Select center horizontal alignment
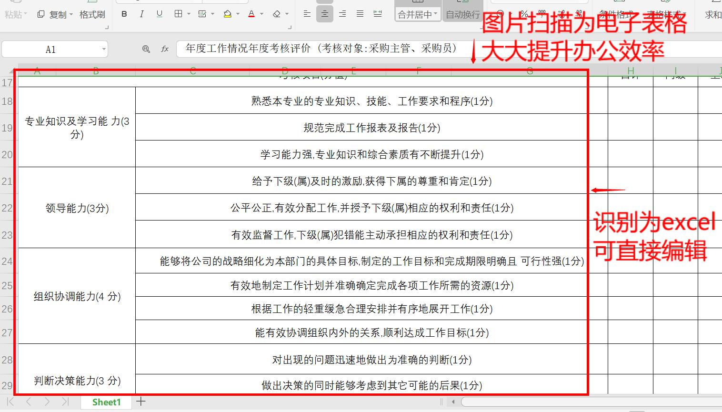The width and height of the screenshot is (722, 412). pyautogui.click(x=325, y=14)
